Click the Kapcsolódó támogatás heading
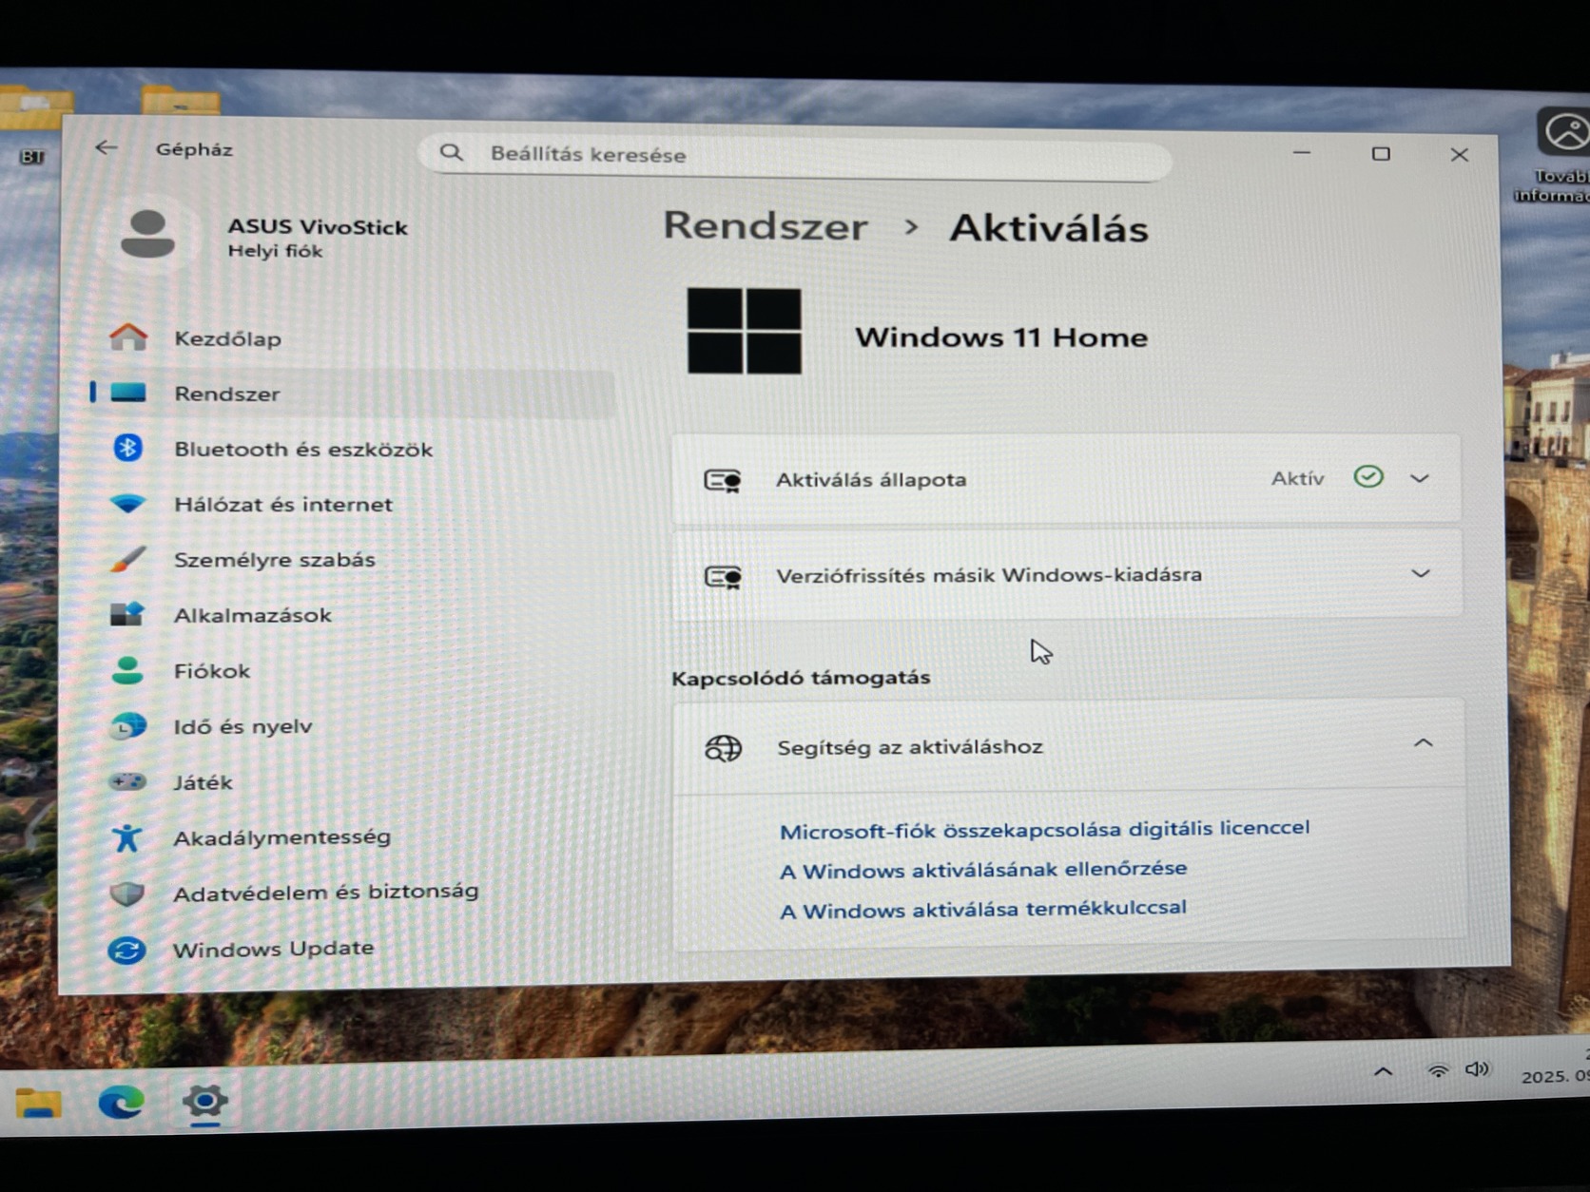 coord(801,678)
